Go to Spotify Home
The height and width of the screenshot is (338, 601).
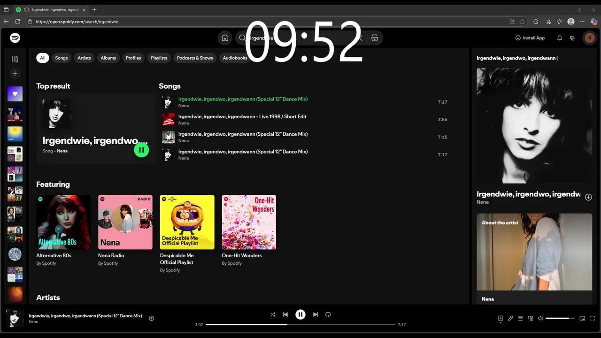coord(225,38)
